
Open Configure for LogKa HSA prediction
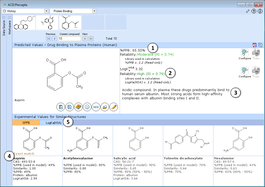pos(245,72)
